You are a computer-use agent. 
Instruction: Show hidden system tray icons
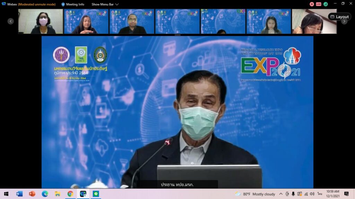(x=281, y=194)
